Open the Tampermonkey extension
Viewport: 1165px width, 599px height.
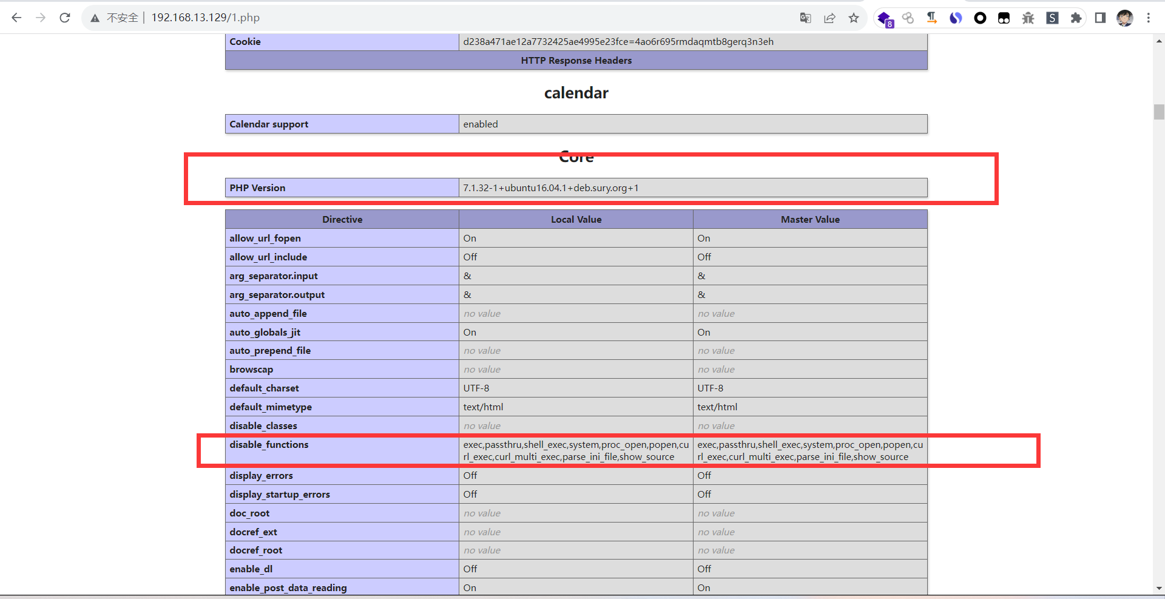pos(1004,18)
